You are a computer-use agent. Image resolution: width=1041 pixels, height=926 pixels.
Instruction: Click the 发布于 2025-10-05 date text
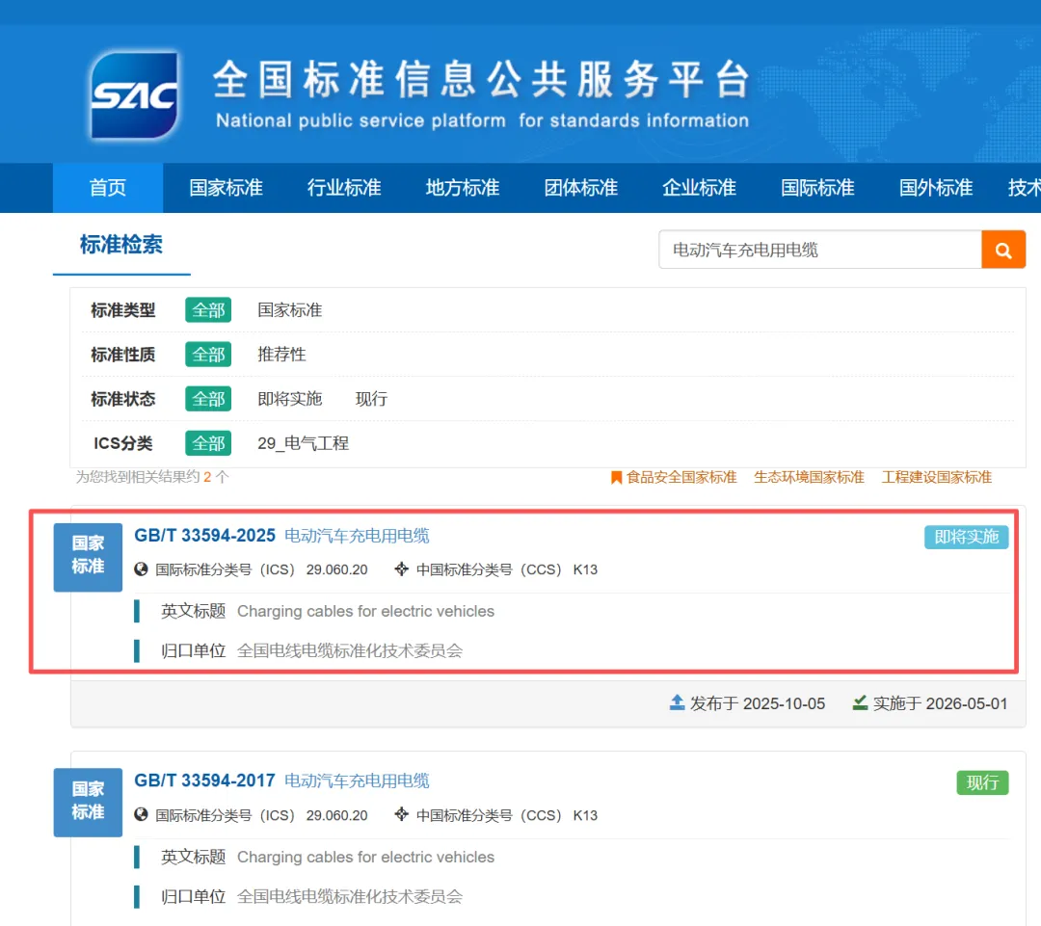pyautogui.click(x=757, y=703)
